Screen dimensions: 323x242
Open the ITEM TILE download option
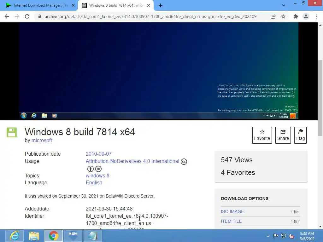[231, 222]
